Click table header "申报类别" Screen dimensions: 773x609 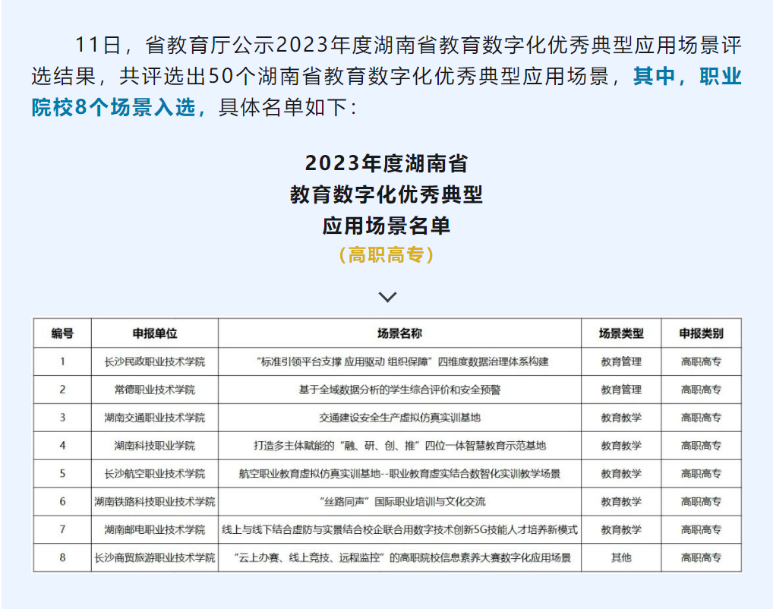(x=701, y=333)
